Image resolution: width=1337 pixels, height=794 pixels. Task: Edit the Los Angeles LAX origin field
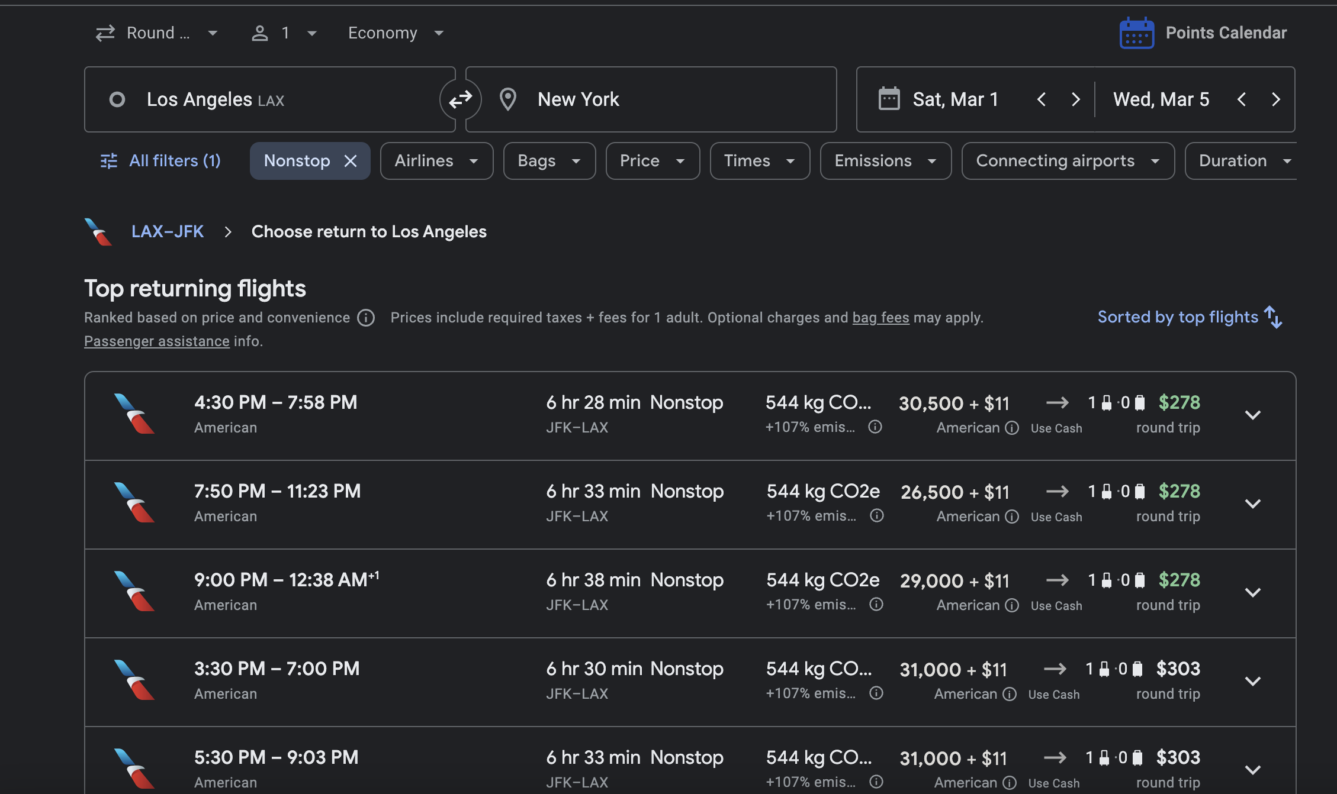[269, 99]
